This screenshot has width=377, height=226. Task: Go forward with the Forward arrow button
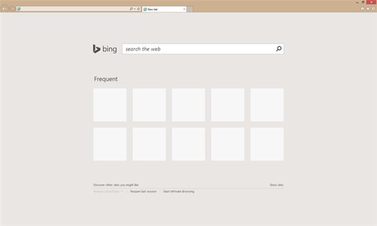(x=13, y=9)
